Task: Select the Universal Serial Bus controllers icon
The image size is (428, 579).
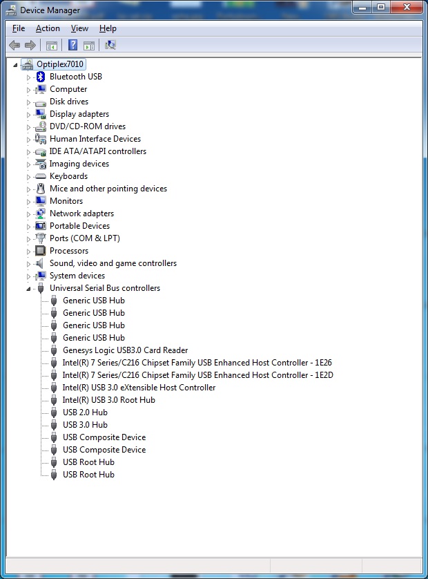Action: coord(41,288)
